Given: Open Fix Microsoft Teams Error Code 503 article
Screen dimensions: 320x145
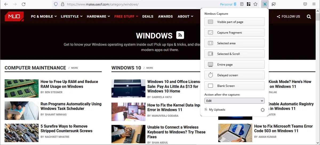Looking at the screenshot, I should (283, 129).
